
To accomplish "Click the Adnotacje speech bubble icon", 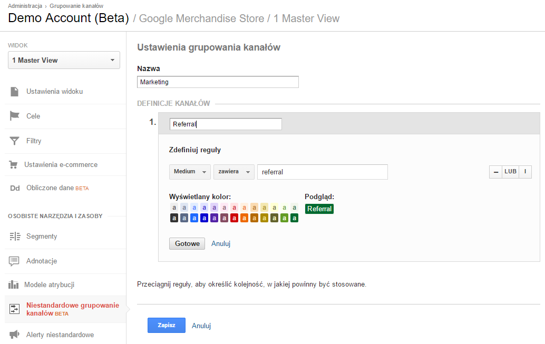I will [15, 261].
